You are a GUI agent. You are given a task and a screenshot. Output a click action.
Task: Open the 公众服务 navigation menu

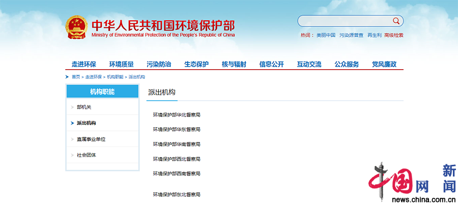tap(347, 64)
